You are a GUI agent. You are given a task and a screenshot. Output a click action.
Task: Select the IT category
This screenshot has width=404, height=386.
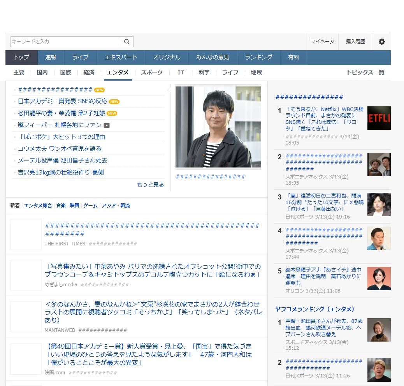(181, 73)
